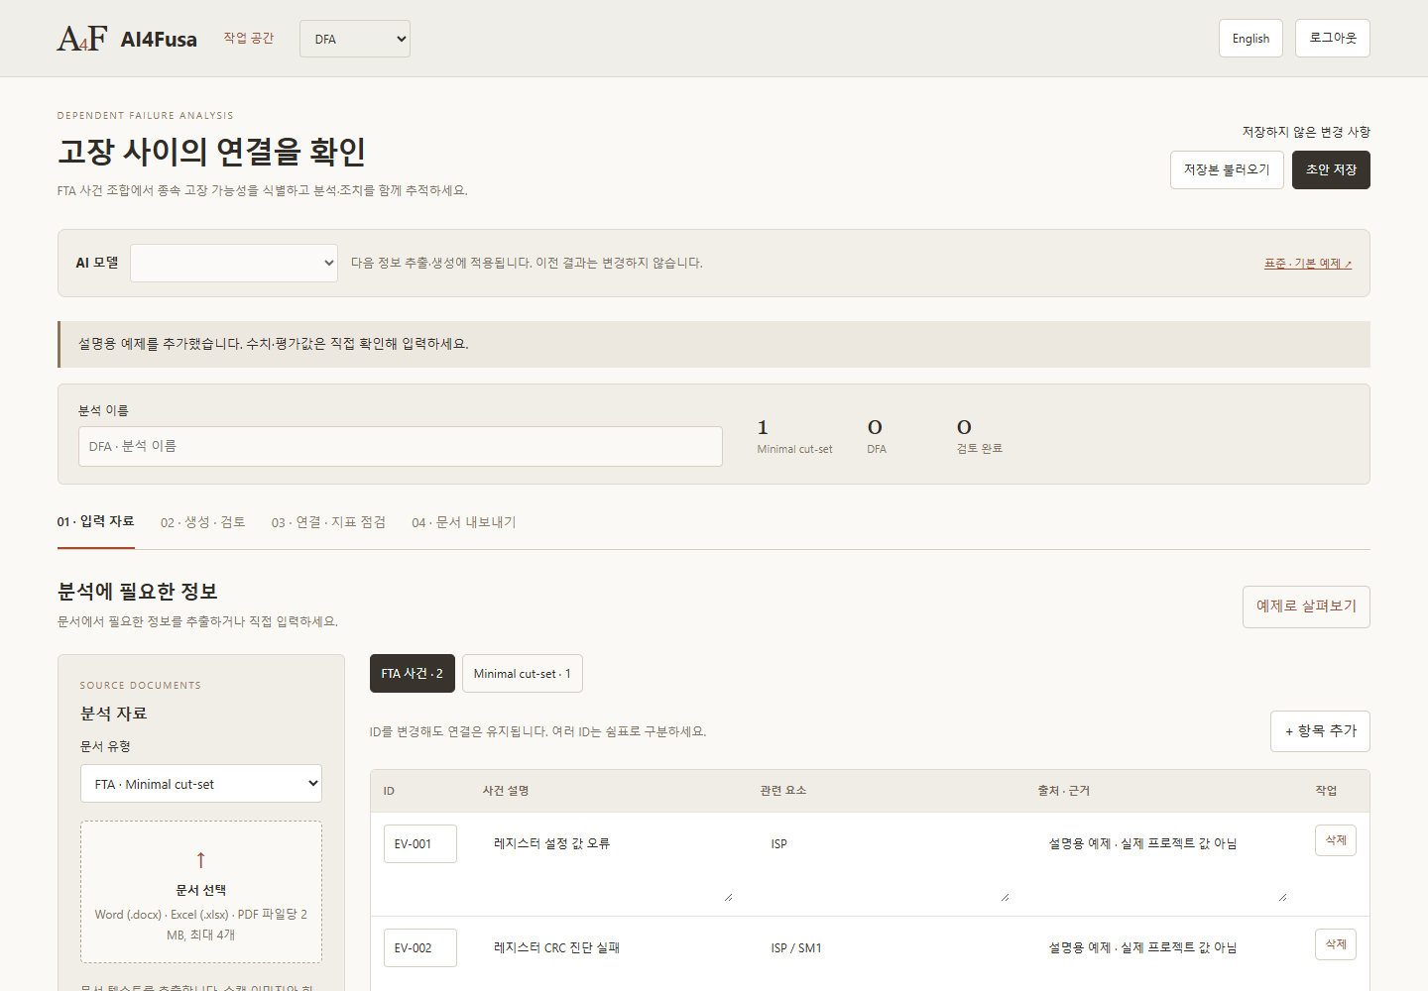Click the 작업 공간 label
The width and height of the screenshot is (1428, 991).
pos(249,39)
